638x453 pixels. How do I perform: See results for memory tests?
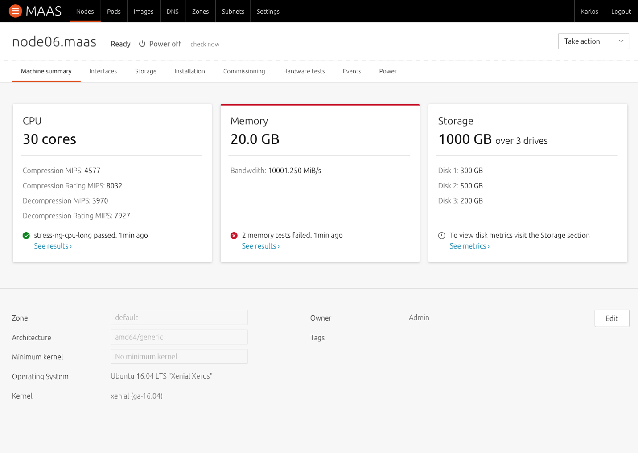coord(261,246)
